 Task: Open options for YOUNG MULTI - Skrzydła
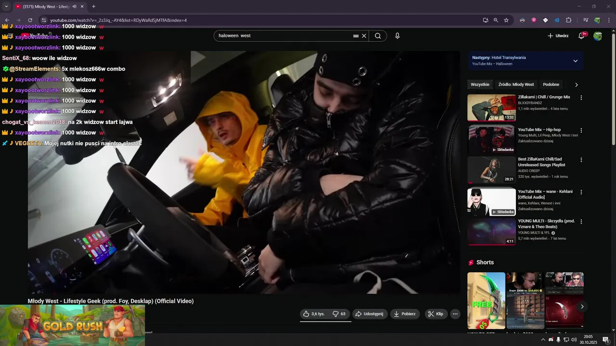(x=581, y=222)
